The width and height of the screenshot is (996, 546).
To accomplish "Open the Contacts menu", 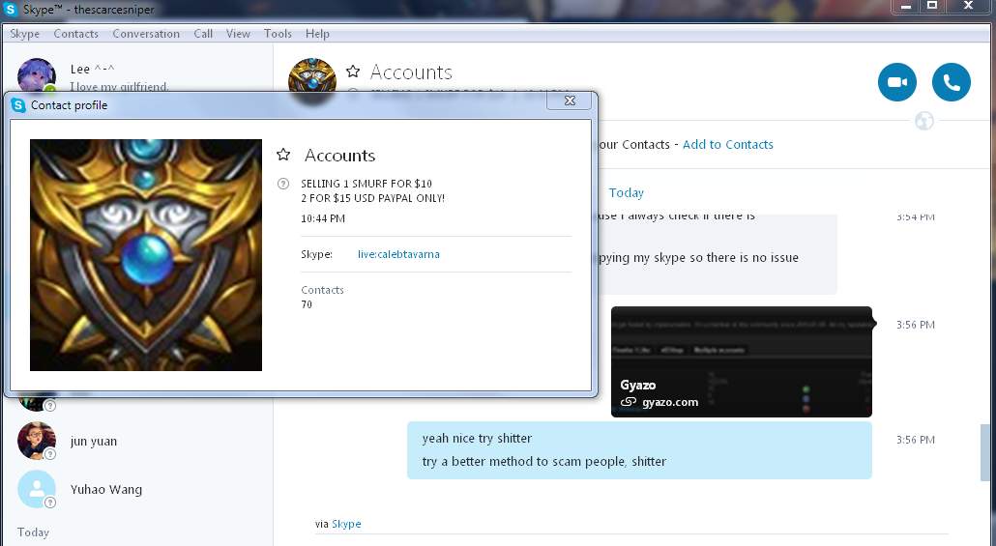I will (x=75, y=34).
